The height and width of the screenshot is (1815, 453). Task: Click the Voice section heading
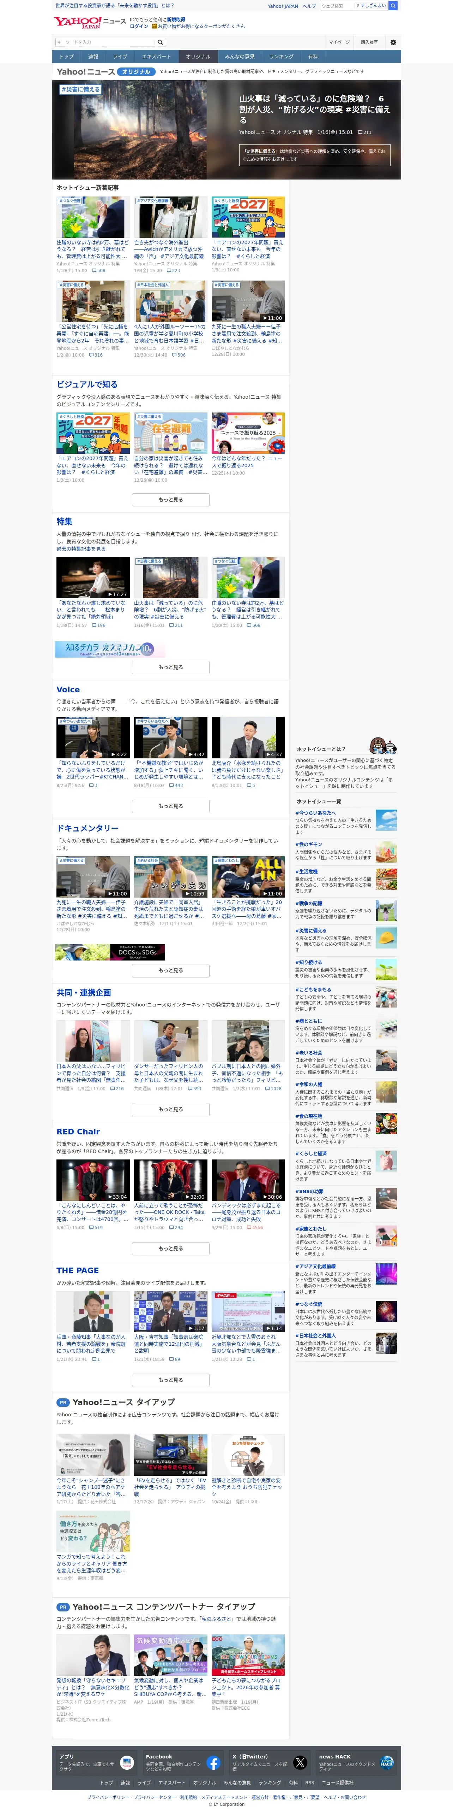68,690
